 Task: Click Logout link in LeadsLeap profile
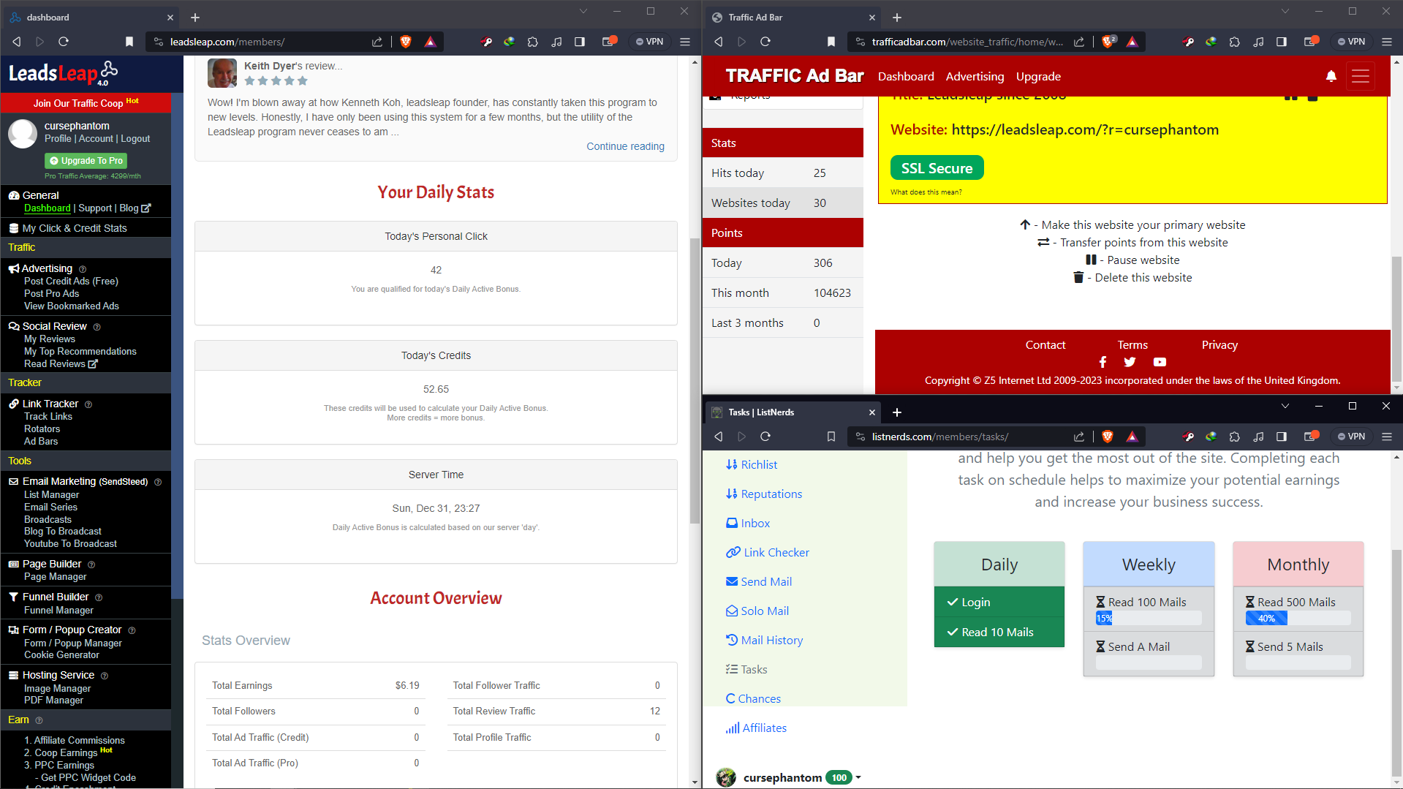[x=135, y=138]
